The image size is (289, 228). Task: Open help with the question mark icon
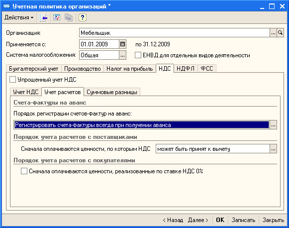(x=83, y=18)
